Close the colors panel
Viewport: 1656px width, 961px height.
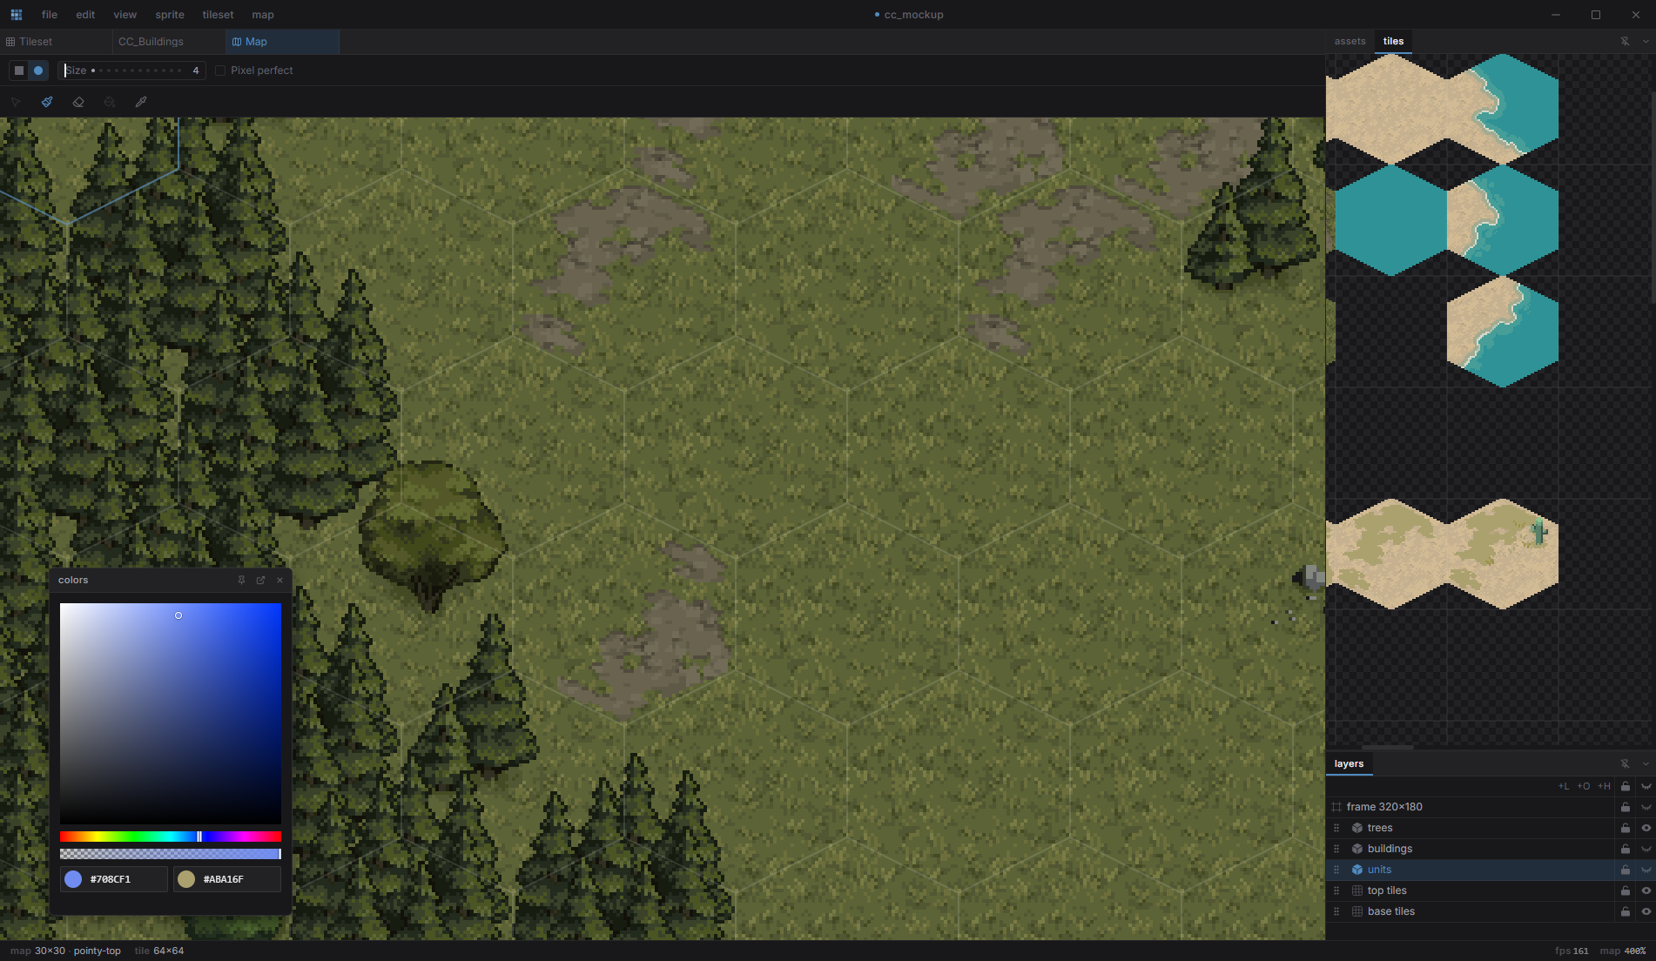tap(279, 580)
